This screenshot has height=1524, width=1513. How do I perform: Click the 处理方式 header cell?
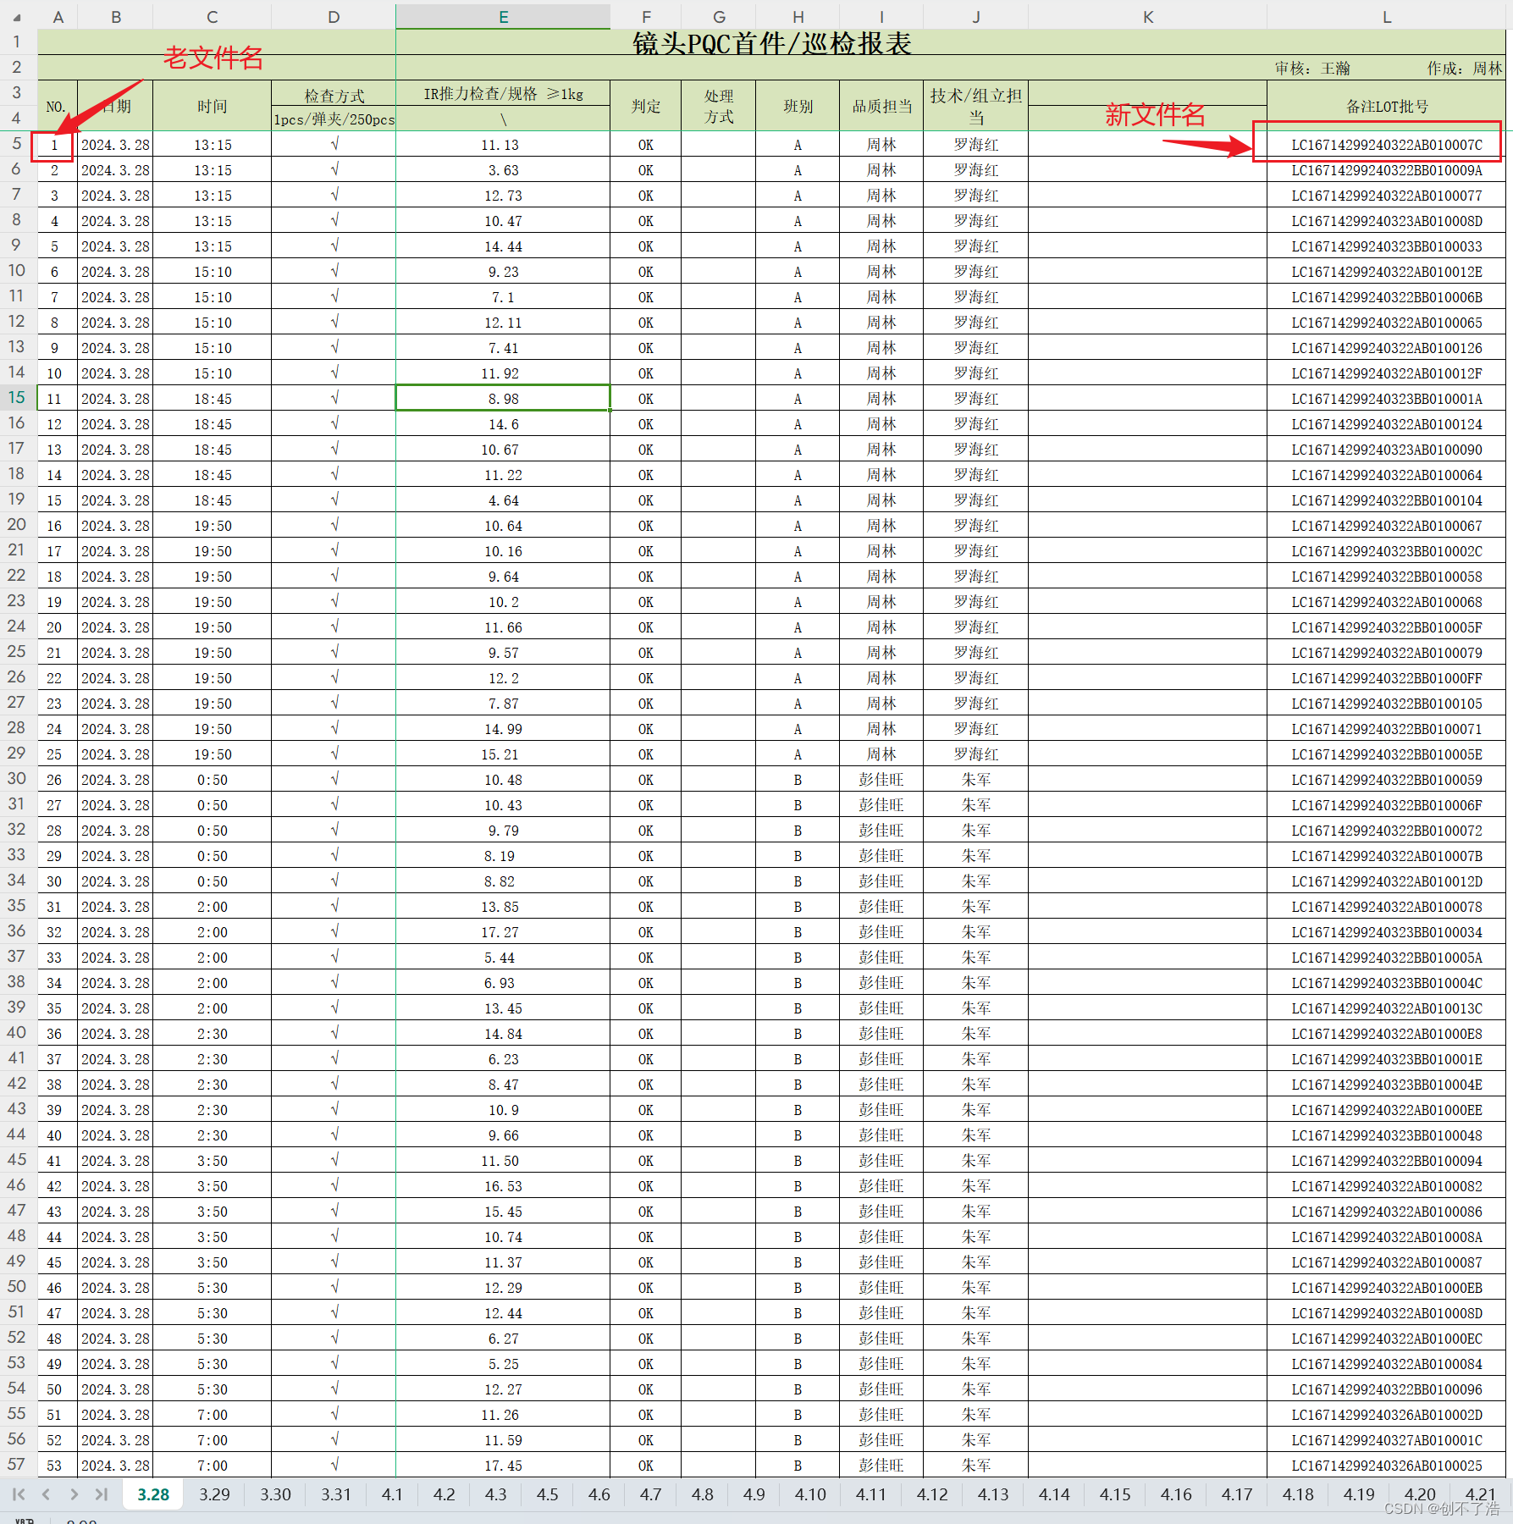click(719, 106)
